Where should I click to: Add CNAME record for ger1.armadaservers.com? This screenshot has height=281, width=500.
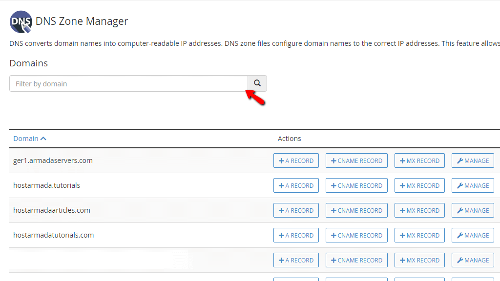[356, 161]
